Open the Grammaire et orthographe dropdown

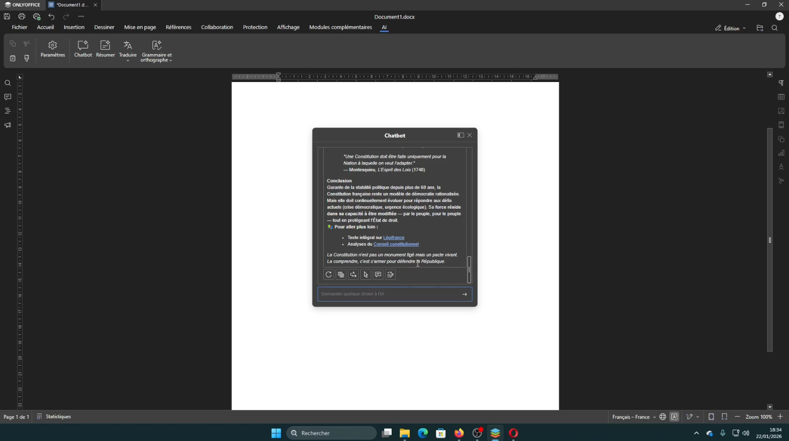pos(156,60)
